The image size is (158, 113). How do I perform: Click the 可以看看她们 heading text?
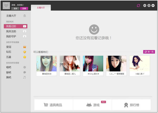click(x=41, y=52)
